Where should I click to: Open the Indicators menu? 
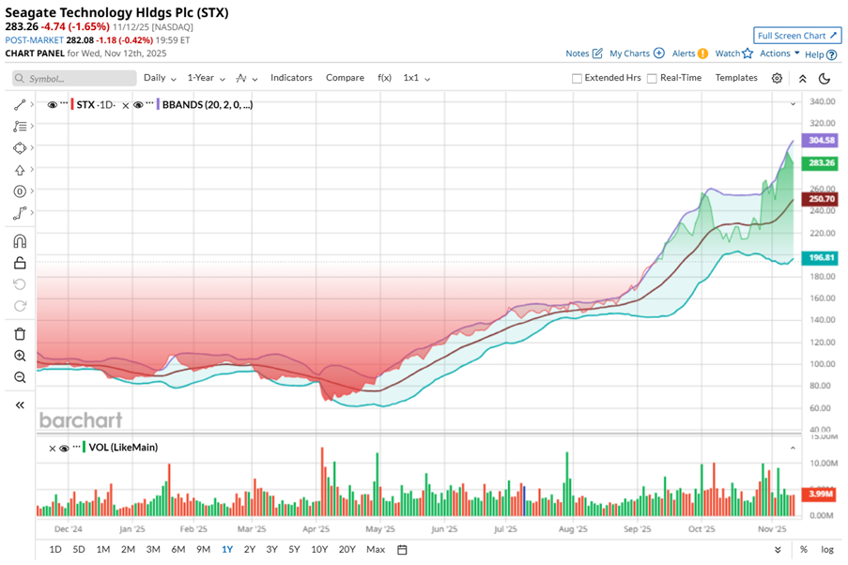click(291, 78)
